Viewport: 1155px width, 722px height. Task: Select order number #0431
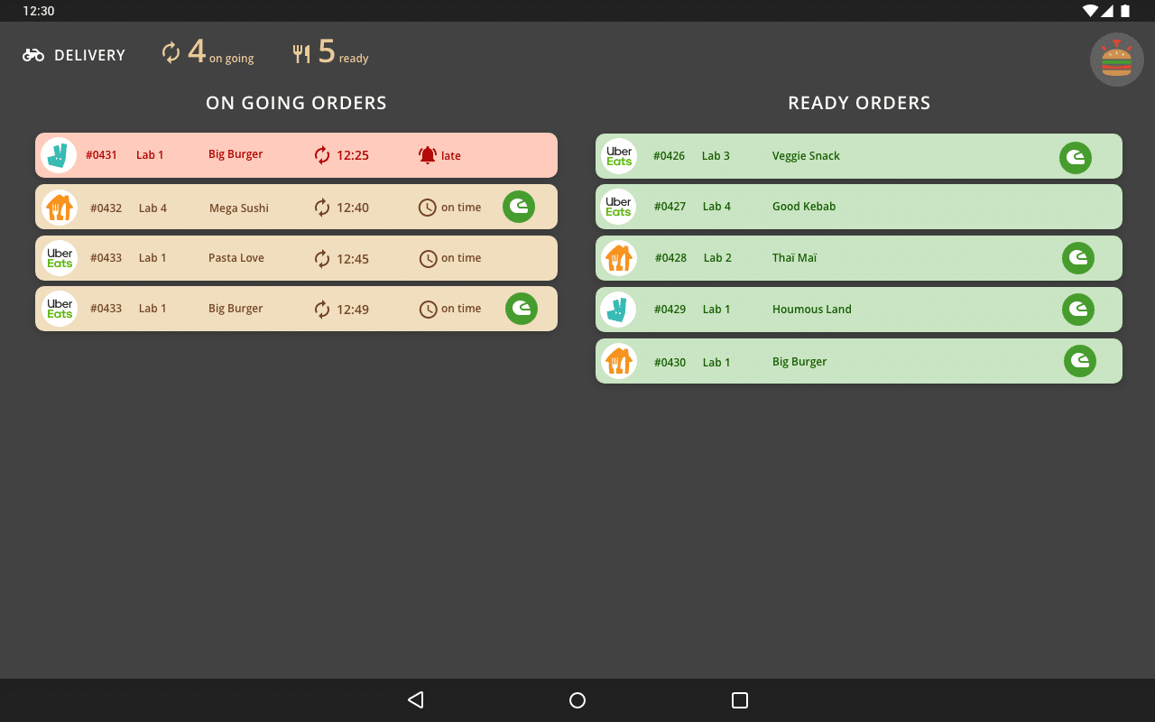(x=102, y=155)
